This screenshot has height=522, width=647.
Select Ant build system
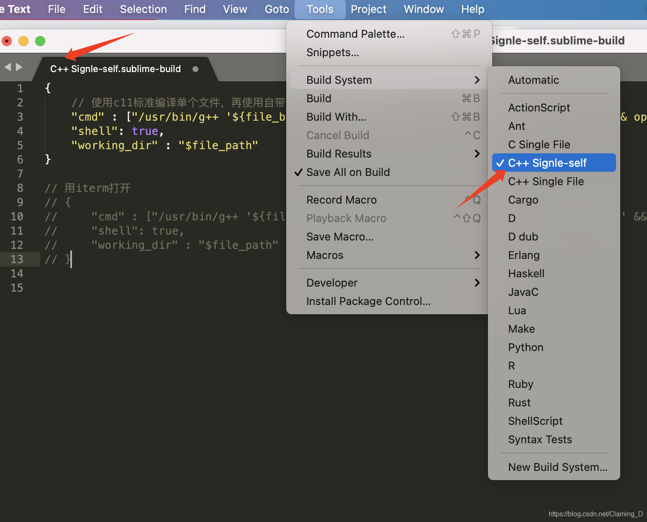(x=554, y=126)
